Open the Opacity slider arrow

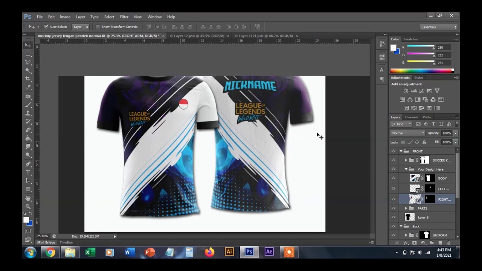click(x=455, y=133)
